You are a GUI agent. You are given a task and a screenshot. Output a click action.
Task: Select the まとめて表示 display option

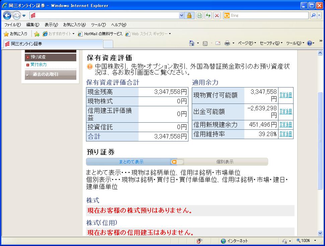pyautogui.click(x=131, y=162)
